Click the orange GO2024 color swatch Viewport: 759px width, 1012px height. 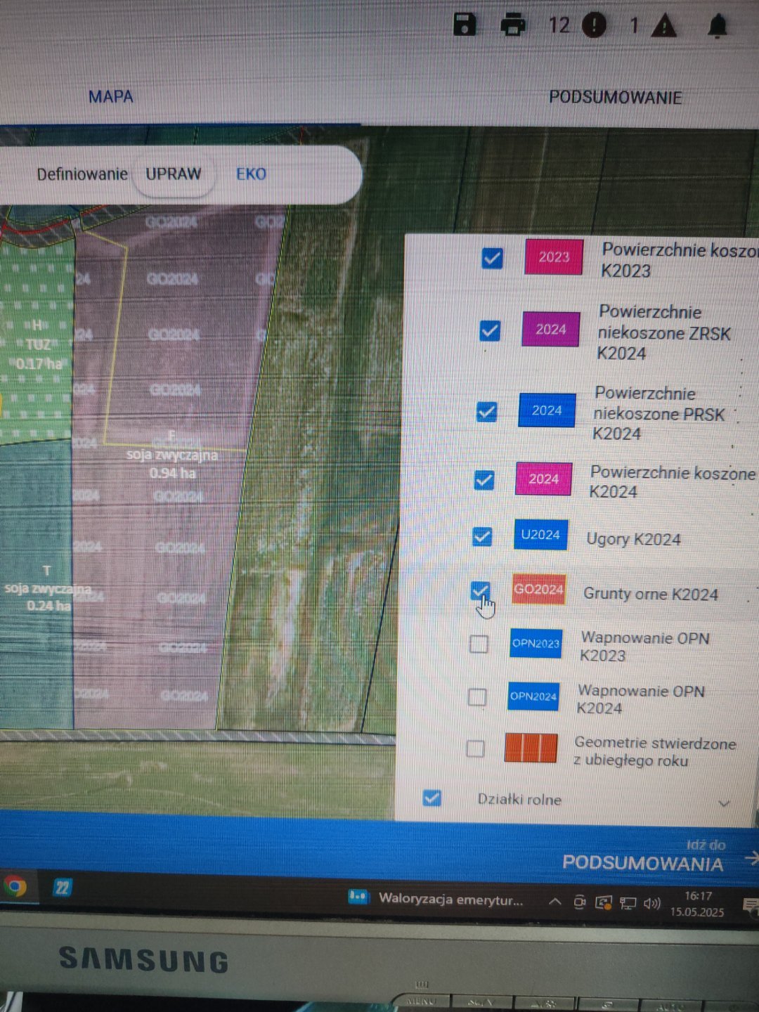coord(538,590)
